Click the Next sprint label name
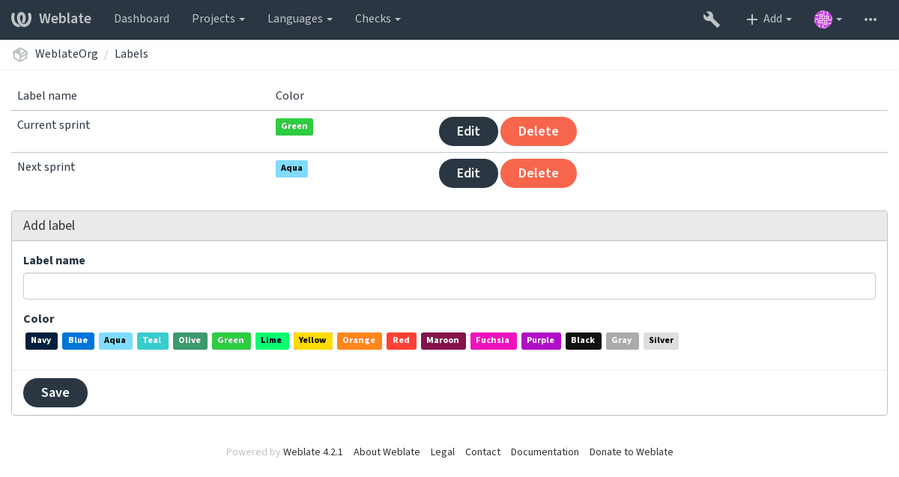Viewport: 899px width, 477px height. click(x=46, y=167)
